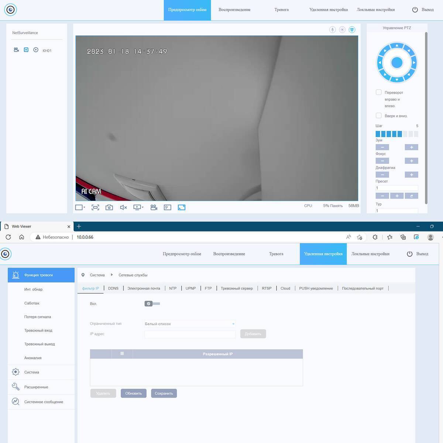Click the Обновить button
The image size is (443, 443).
[133, 393]
